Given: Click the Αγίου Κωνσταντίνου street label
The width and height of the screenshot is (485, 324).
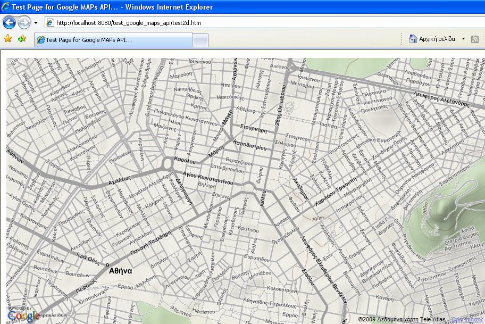Looking at the screenshot, I should (208, 178).
